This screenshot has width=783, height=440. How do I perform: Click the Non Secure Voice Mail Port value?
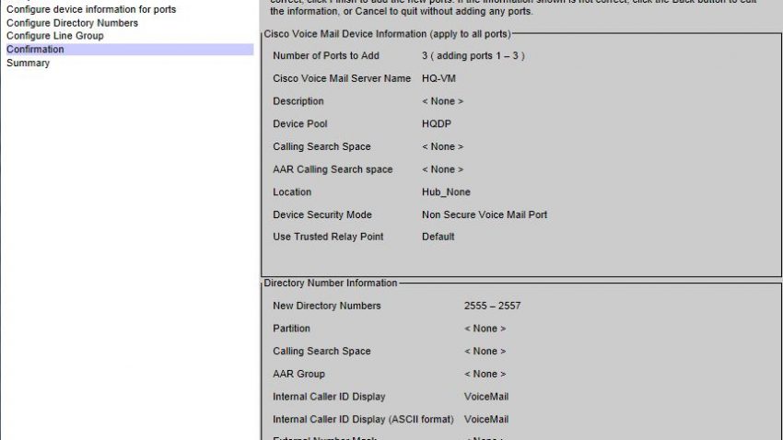(x=485, y=215)
